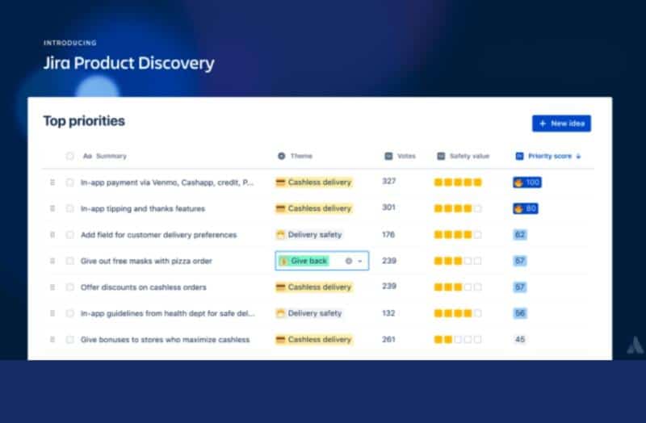Click votes value 301
The image size is (646, 423).
(x=388, y=207)
